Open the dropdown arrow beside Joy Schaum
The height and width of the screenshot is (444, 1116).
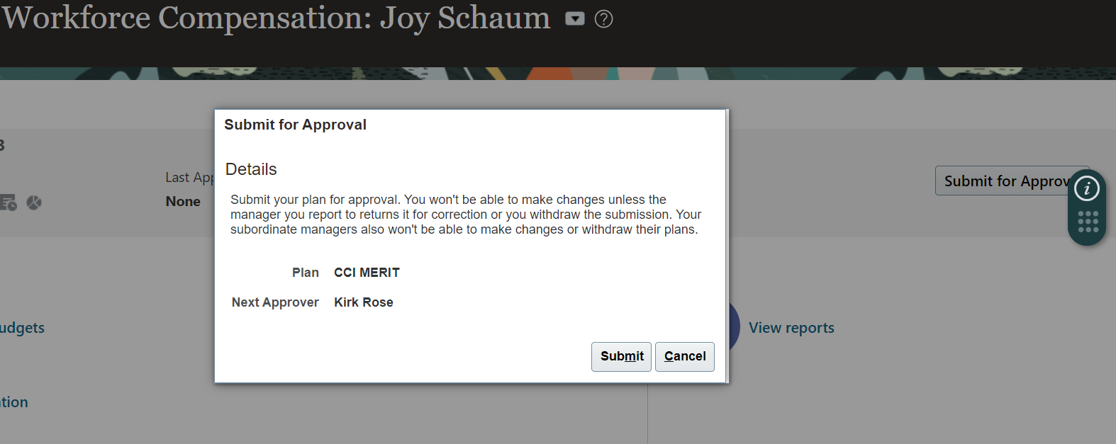pyautogui.click(x=575, y=18)
